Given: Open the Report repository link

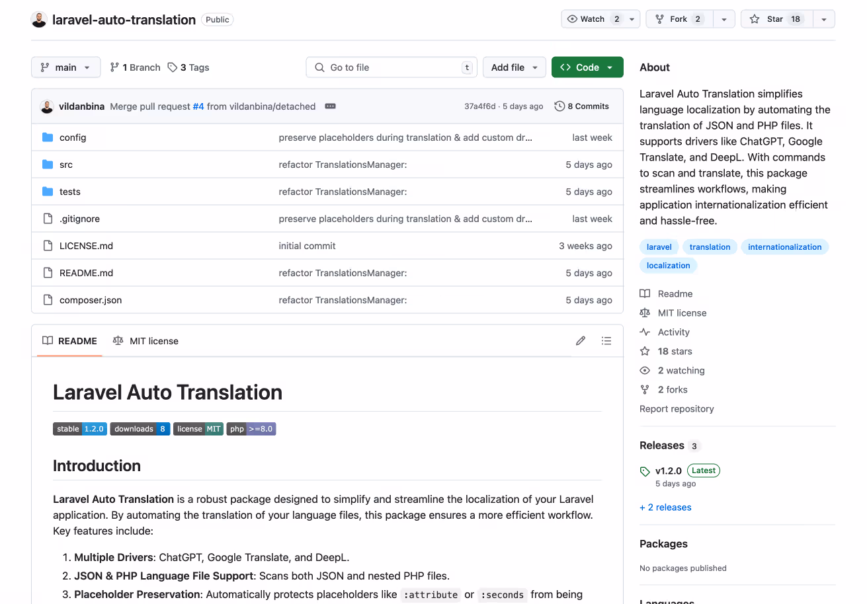Looking at the screenshot, I should click(x=677, y=409).
